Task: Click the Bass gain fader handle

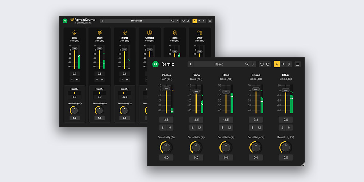Action: pos(226,92)
